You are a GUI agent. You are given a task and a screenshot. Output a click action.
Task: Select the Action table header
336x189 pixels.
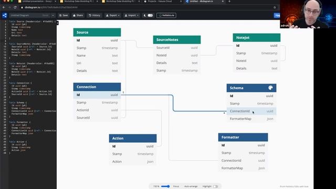(133, 138)
